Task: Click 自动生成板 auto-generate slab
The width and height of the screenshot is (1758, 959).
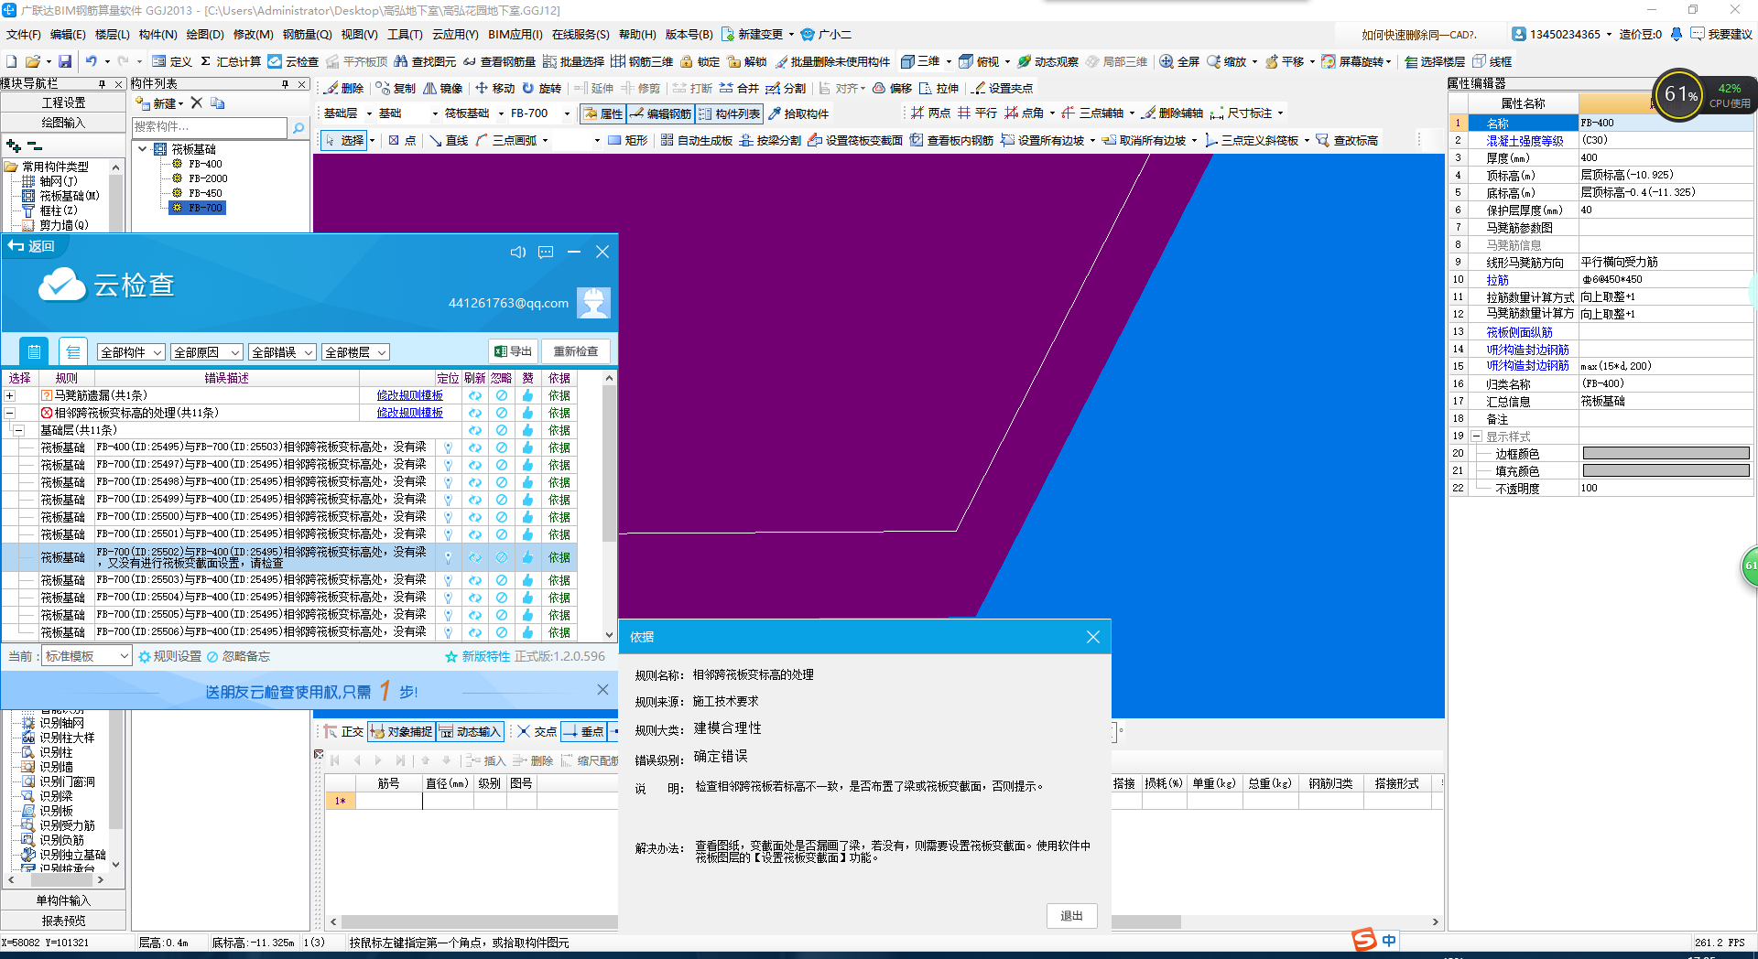Action: tap(696, 140)
